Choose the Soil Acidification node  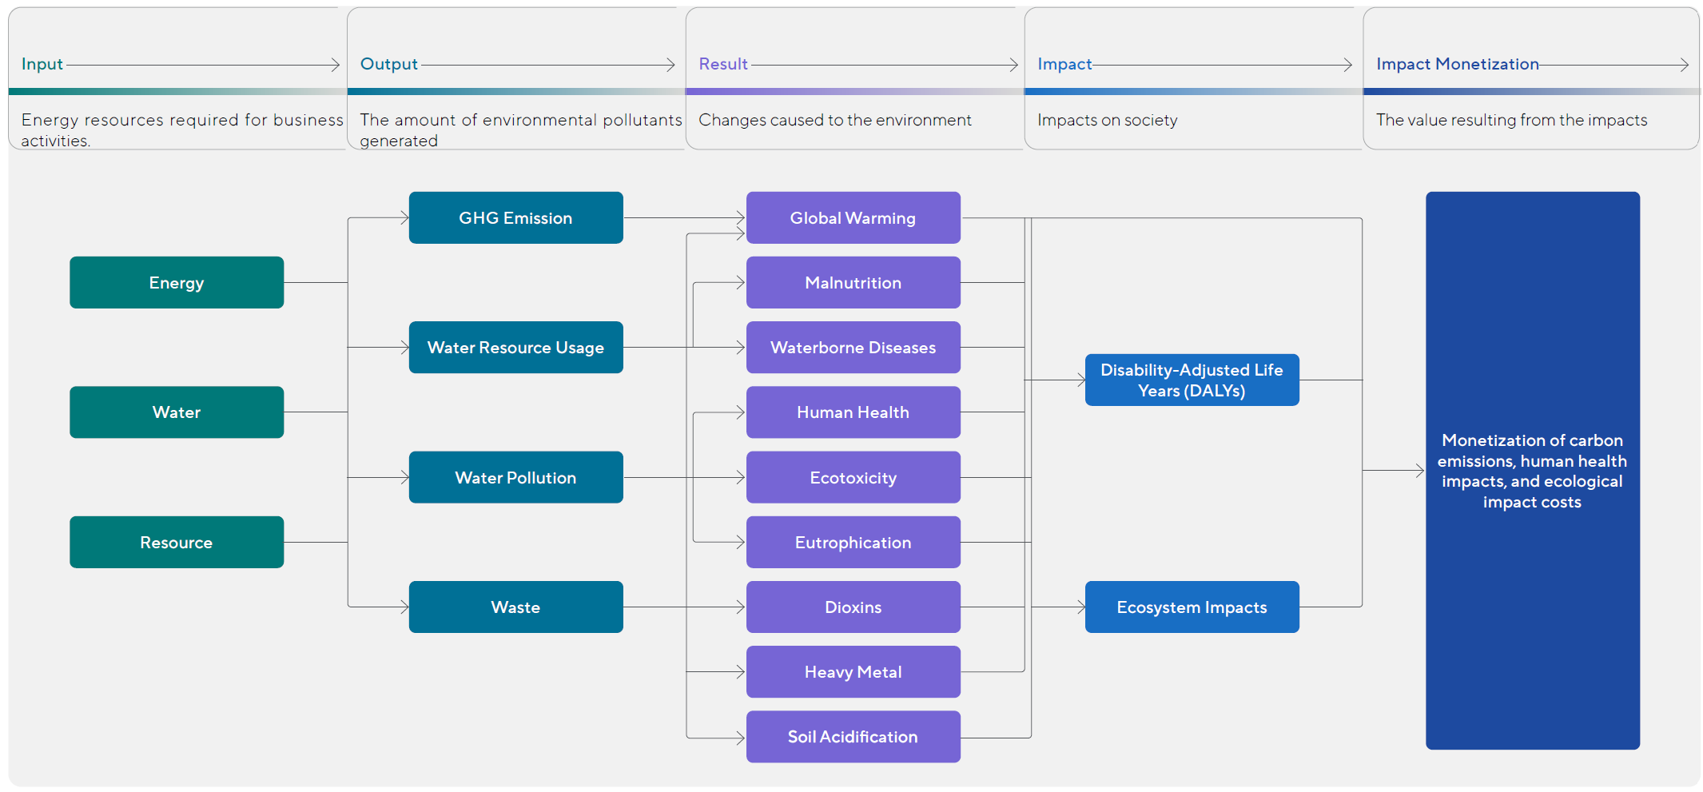click(x=853, y=736)
